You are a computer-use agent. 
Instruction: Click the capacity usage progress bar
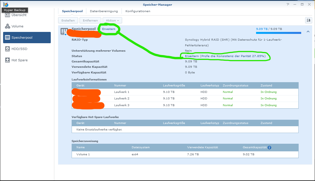tap(278, 33)
